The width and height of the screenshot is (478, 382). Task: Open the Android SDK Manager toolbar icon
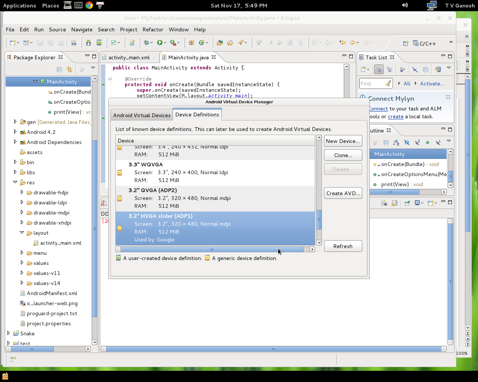click(89, 43)
